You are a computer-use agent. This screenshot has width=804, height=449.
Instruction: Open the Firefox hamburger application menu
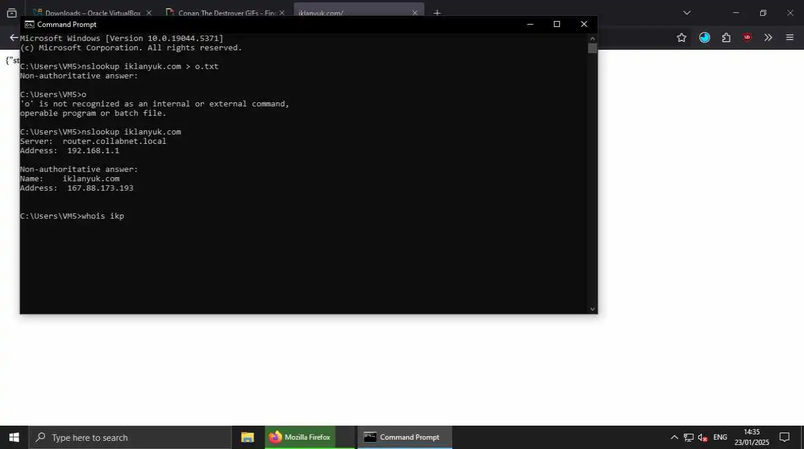(789, 37)
